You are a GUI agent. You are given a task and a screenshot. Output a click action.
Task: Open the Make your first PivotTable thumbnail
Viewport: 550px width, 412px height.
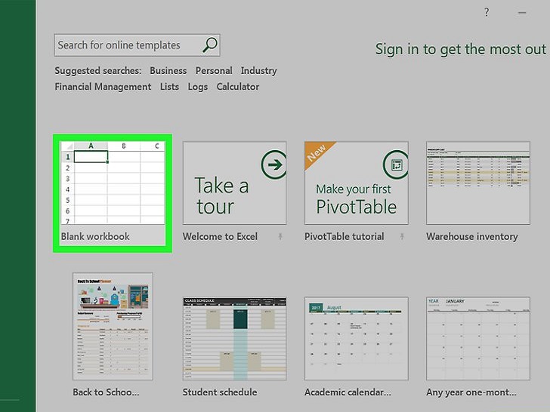pyautogui.click(x=357, y=183)
